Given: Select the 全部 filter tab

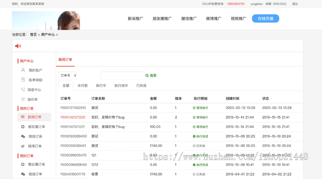Looking at the screenshot, I should point(66,86).
